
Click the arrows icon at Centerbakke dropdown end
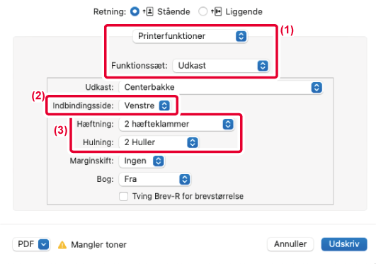[317, 87]
